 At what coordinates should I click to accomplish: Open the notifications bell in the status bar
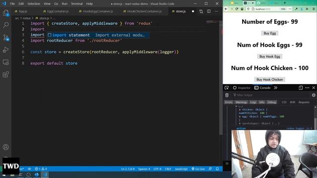pyautogui.click(x=217, y=169)
